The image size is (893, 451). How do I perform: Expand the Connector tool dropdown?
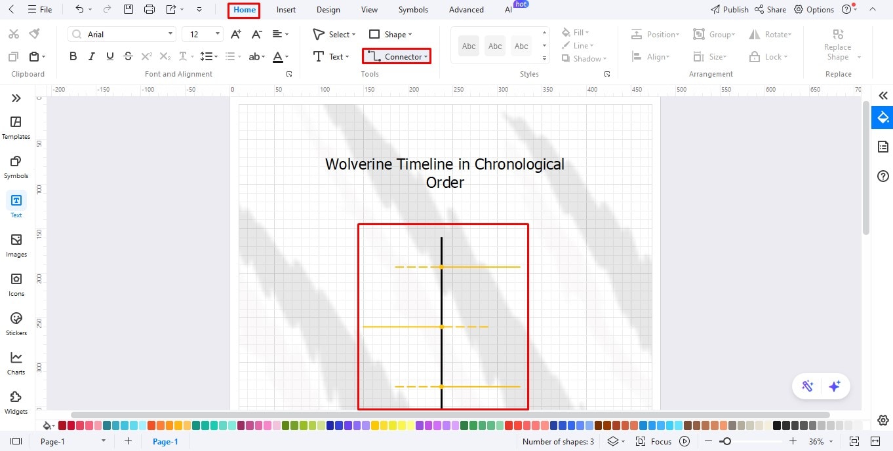click(426, 57)
